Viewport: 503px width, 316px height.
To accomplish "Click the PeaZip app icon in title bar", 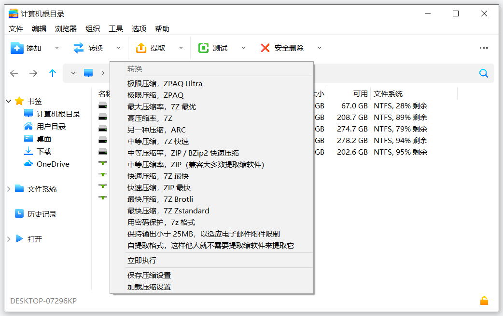I will click(13, 14).
